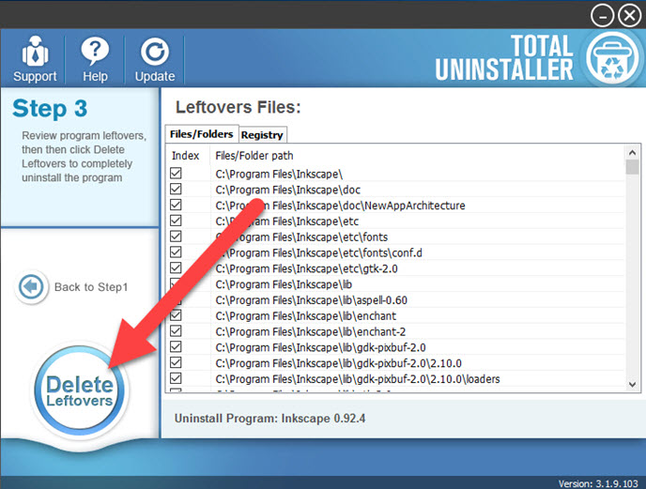
Task: Select path C:\Program Files\Inkscape\lib\enchant-2
Action: click(x=311, y=332)
